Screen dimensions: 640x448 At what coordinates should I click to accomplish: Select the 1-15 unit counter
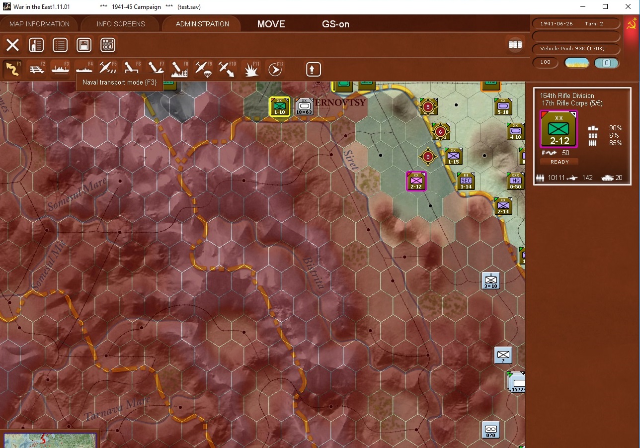tap(453, 157)
